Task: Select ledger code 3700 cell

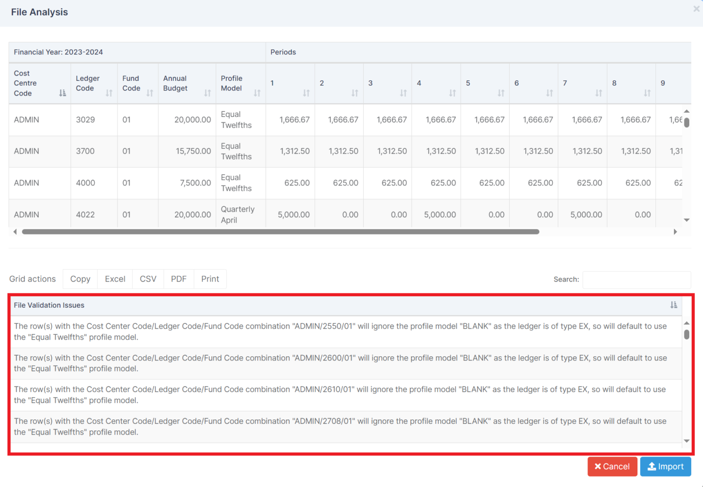Action: [x=94, y=151]
